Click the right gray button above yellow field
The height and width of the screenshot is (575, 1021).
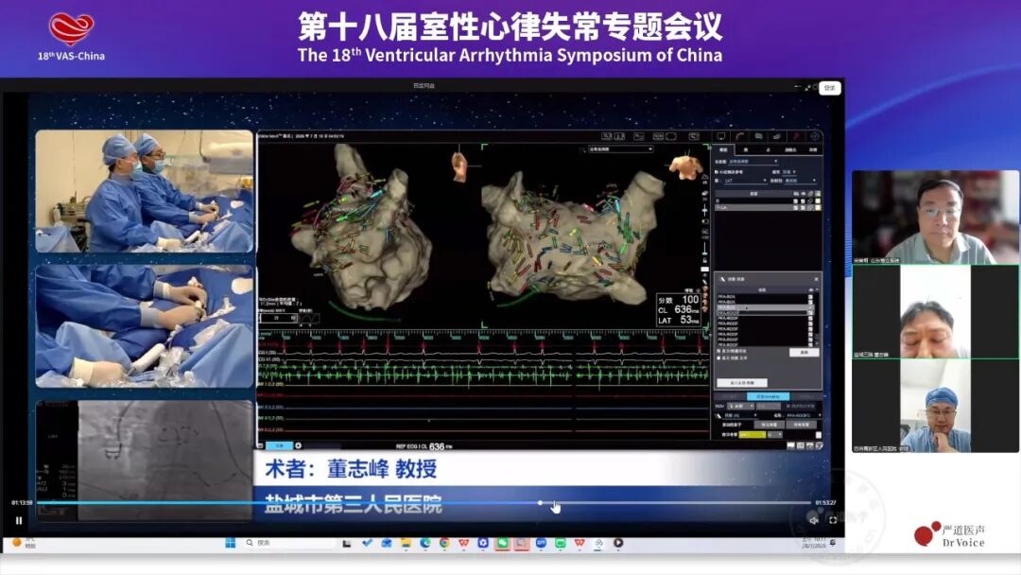point(802,425)
